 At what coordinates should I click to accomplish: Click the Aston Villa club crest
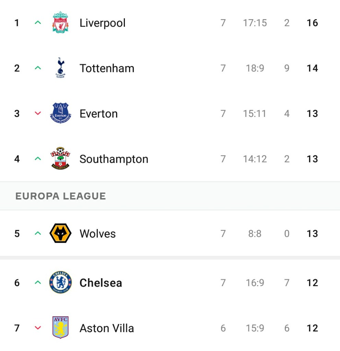(60, 328)
